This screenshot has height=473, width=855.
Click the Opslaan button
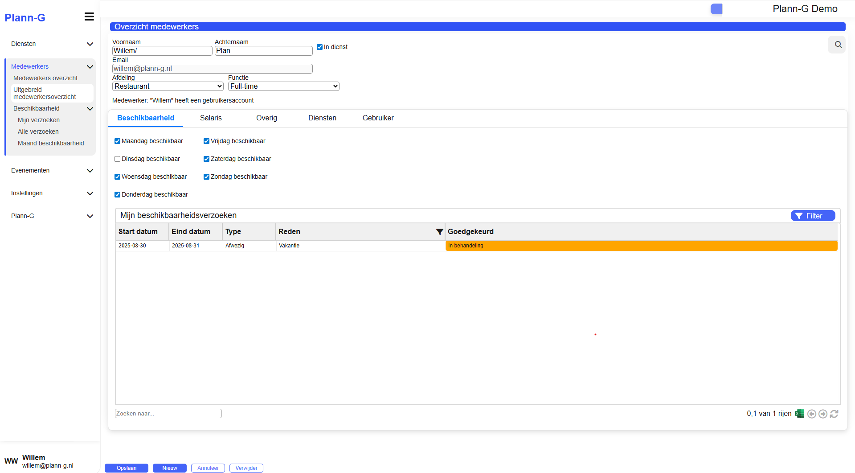127,468
